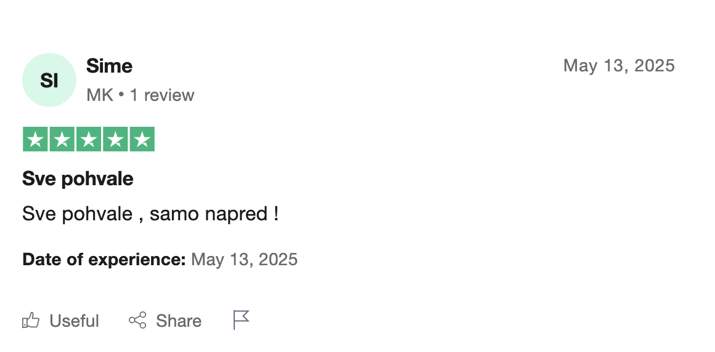The width and height of the screenshot is (715, 352).
Task: Open the bold "Sve pohvale" review title
Action: tap(78, 179)
